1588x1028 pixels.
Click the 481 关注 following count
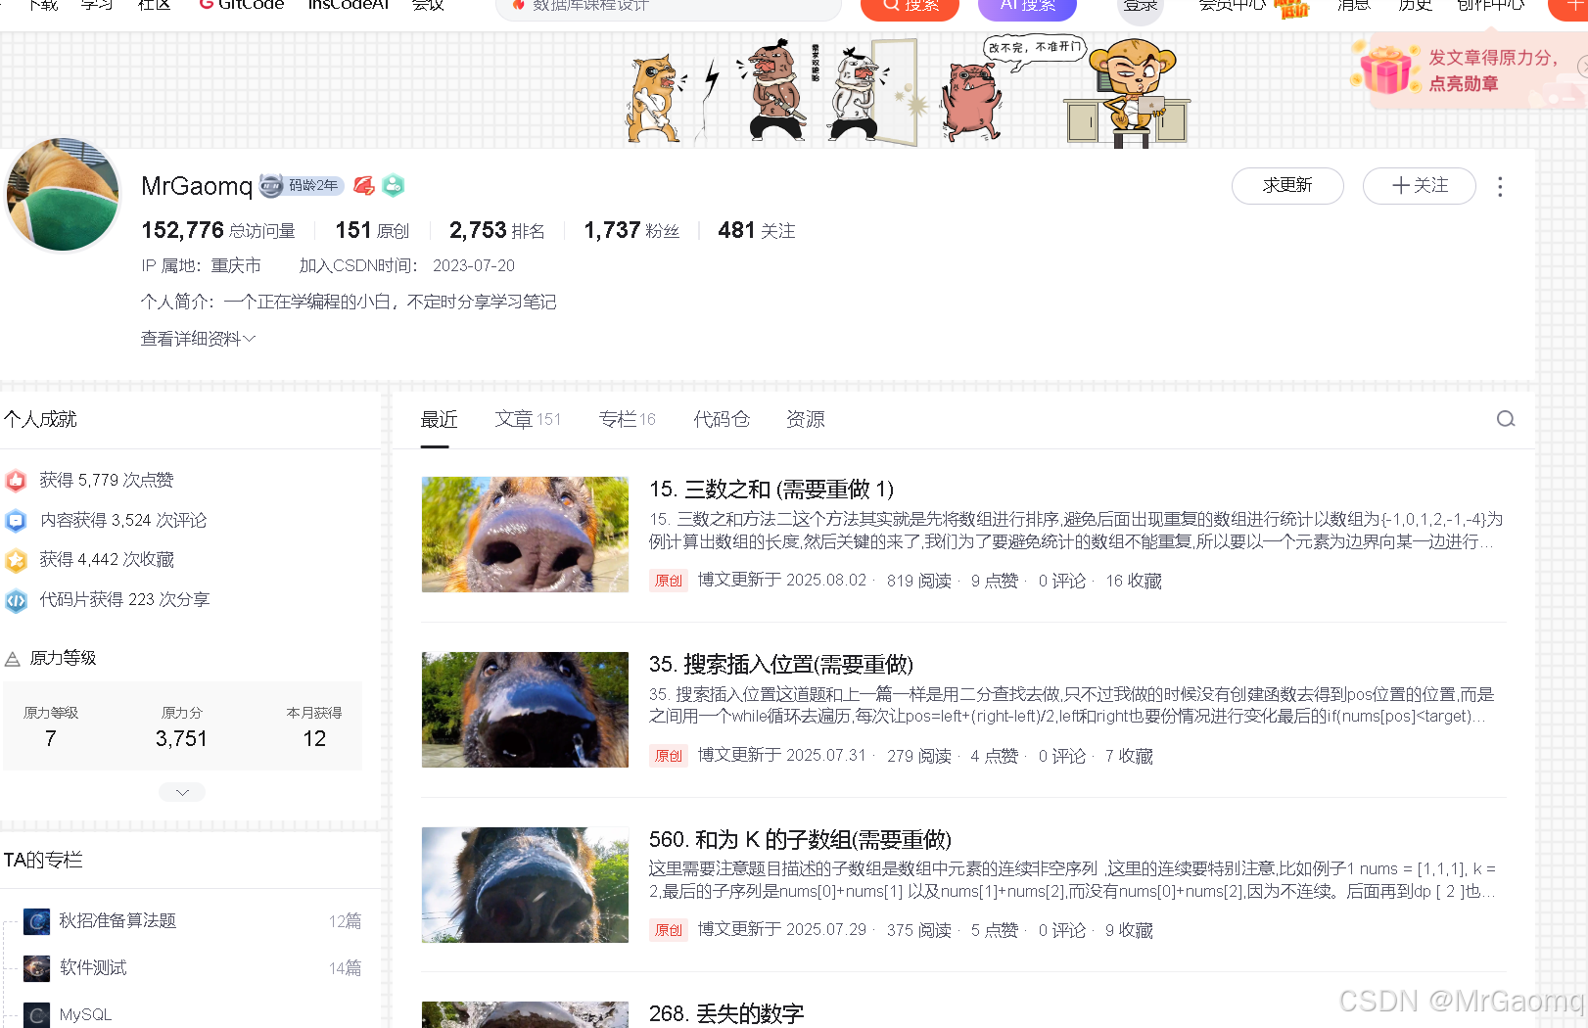pyautogui.click(x=757, y=231)
